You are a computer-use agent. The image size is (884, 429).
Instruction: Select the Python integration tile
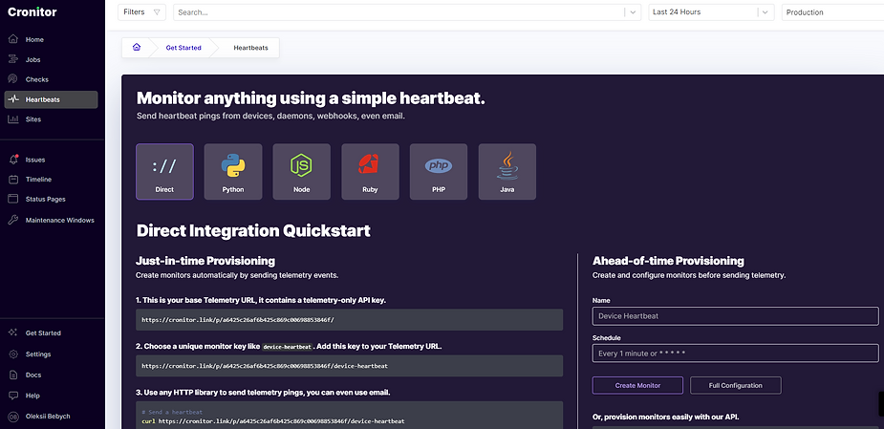click(233, 171)
